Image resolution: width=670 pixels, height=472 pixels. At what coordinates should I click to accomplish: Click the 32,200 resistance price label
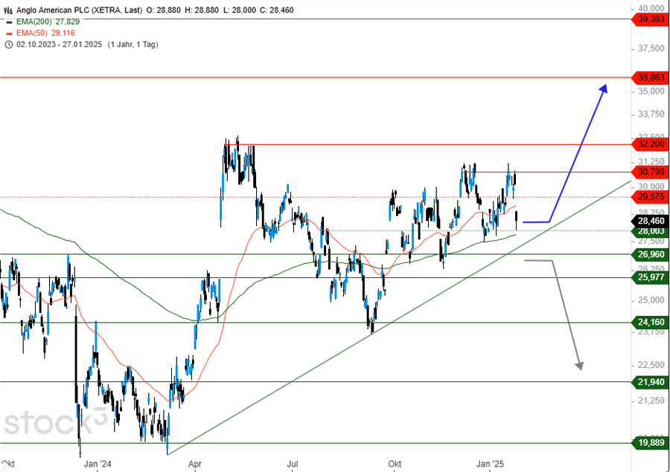[651, 144]
